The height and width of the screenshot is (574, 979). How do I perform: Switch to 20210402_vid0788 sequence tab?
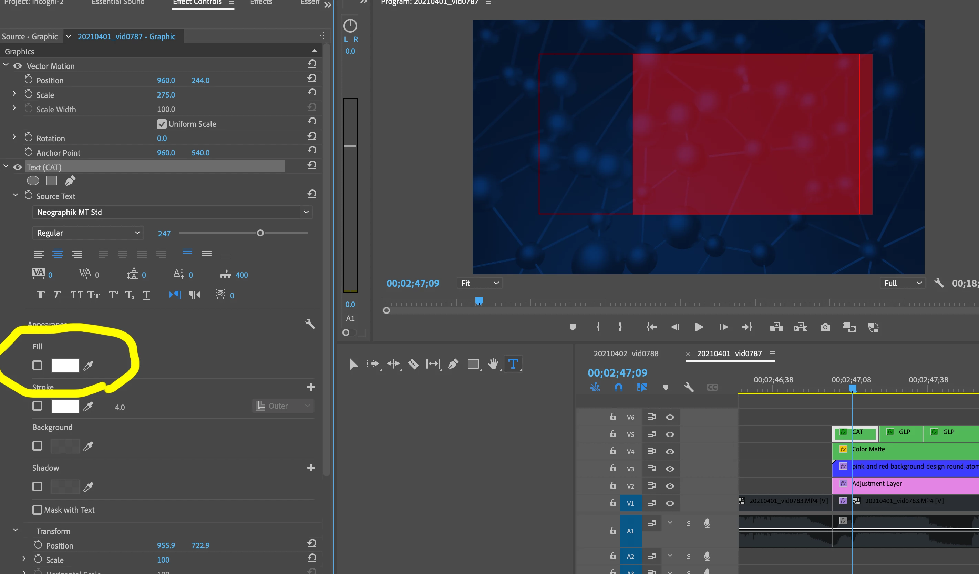(x=626, y=353)
